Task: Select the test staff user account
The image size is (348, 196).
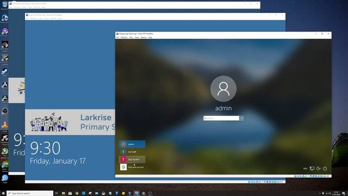Action: [x=132, y=152]
